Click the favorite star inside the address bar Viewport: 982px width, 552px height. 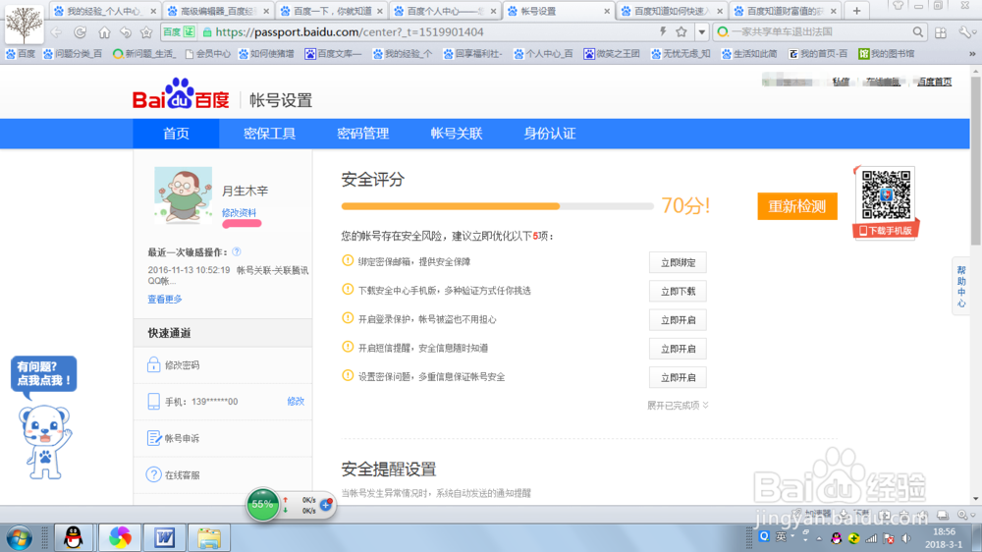click(x=682, y=31)
